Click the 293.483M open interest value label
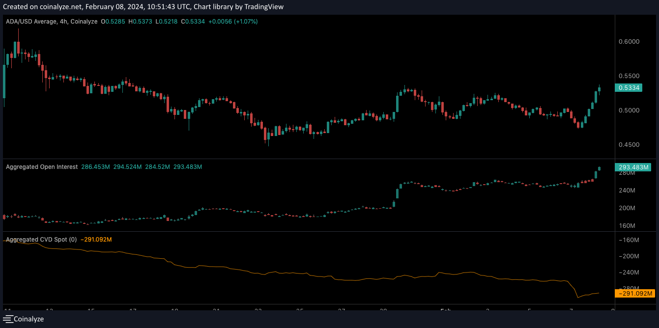This screenshot has height=328, width=659. [633, 167]
